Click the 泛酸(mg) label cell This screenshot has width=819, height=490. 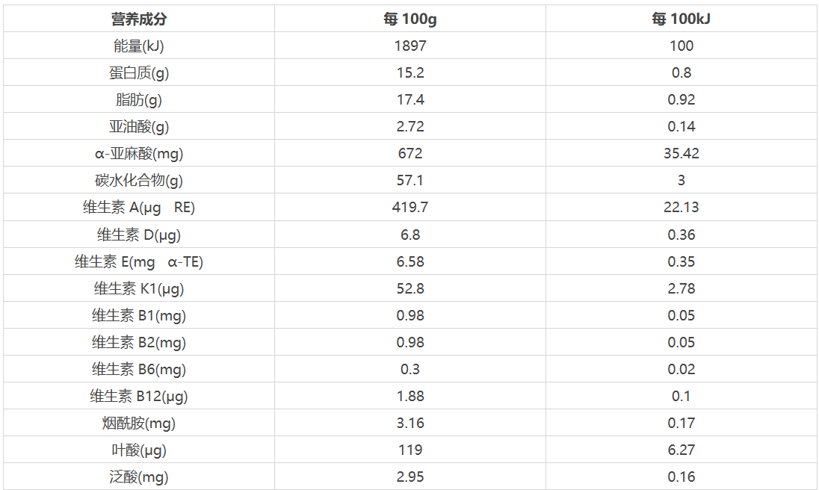coord(138,477)
